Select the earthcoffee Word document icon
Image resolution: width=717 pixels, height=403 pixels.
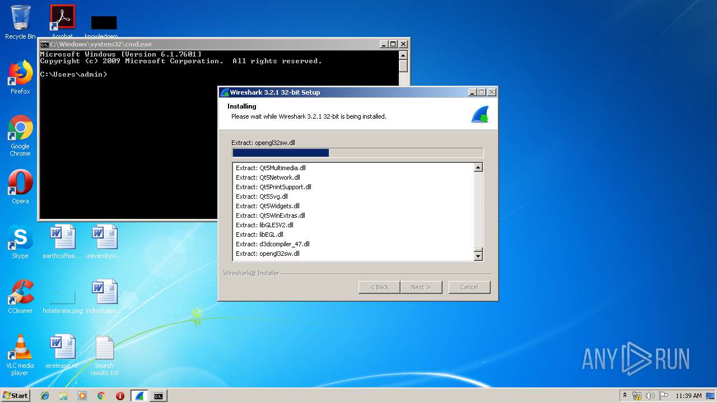click(62, 242)
